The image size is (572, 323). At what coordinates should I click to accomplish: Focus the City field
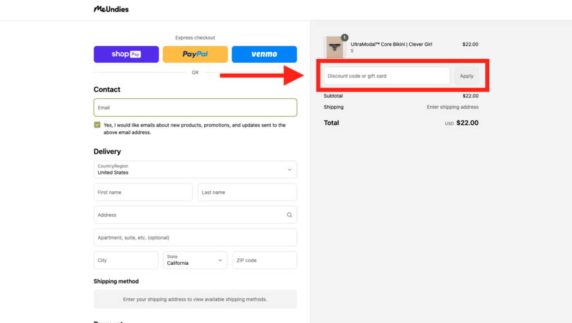click(126, 260)
